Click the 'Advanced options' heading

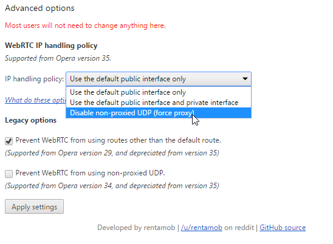[x=39, y=8]
